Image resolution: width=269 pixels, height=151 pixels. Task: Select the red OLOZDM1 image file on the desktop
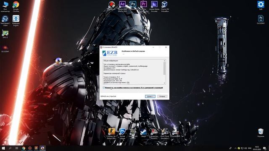[x=5, y=48]
